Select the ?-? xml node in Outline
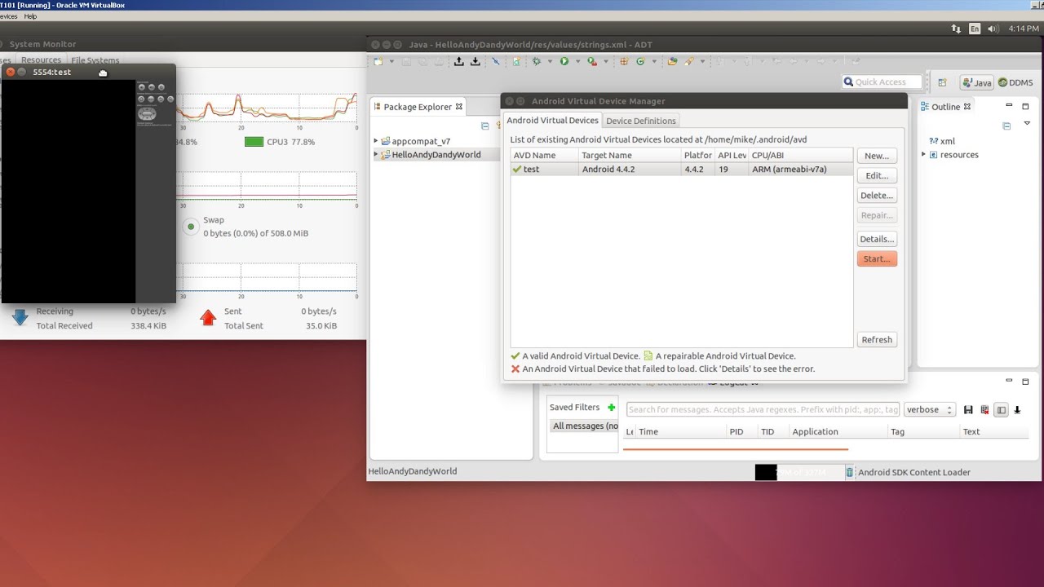The image size is (1044, 587). [942, 141]
